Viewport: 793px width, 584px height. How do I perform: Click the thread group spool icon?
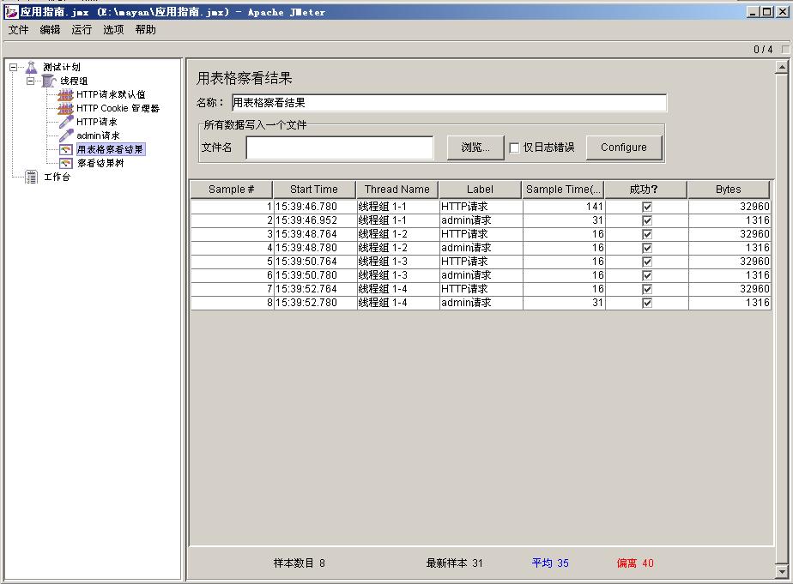tap(49, 81)
